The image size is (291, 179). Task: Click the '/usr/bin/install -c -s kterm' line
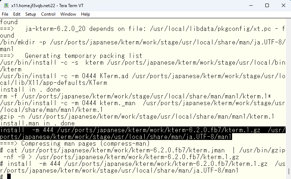(x=143, y=63)
